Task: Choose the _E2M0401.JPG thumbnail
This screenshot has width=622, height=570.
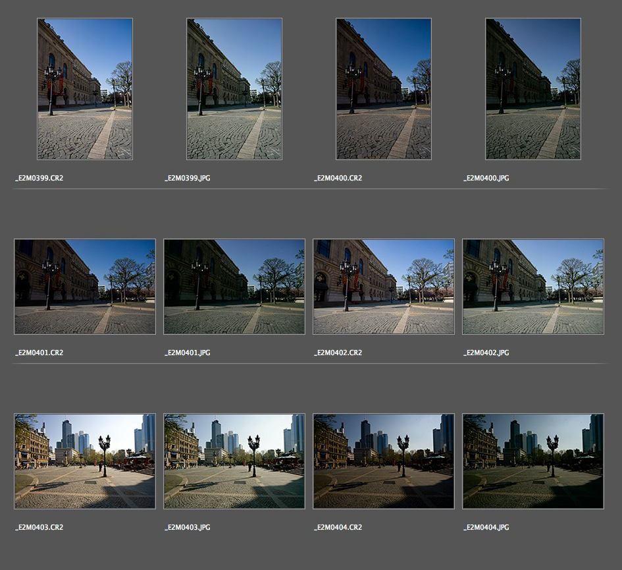Action: tap(234, 287)
